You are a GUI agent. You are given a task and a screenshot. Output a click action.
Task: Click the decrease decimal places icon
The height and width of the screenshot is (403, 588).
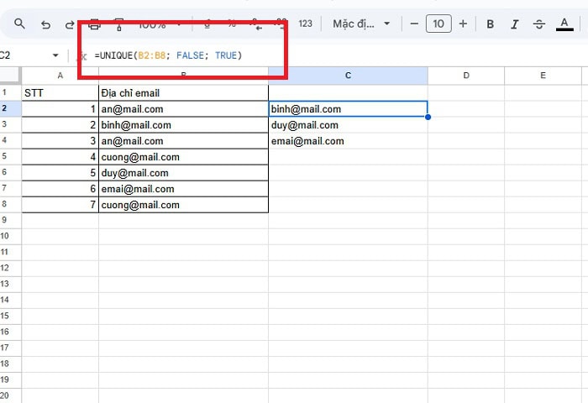[256, 24]
